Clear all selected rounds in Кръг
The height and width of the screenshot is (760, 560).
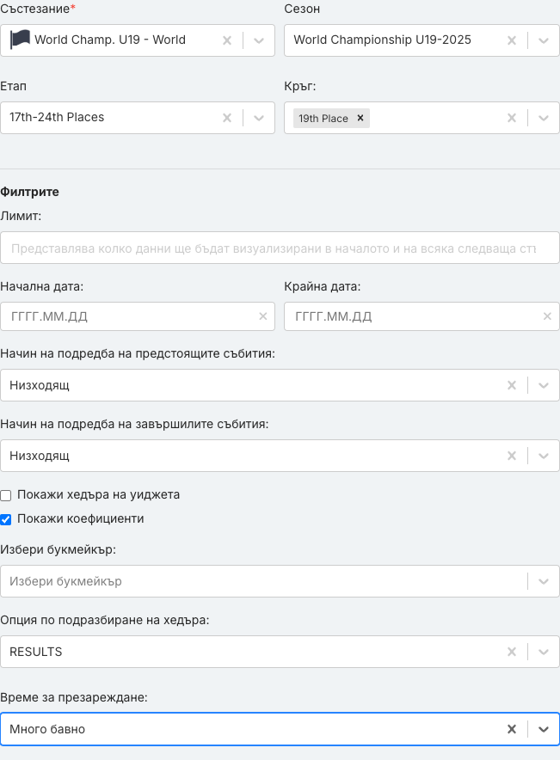pyautogui.click(x=512, y=118)
